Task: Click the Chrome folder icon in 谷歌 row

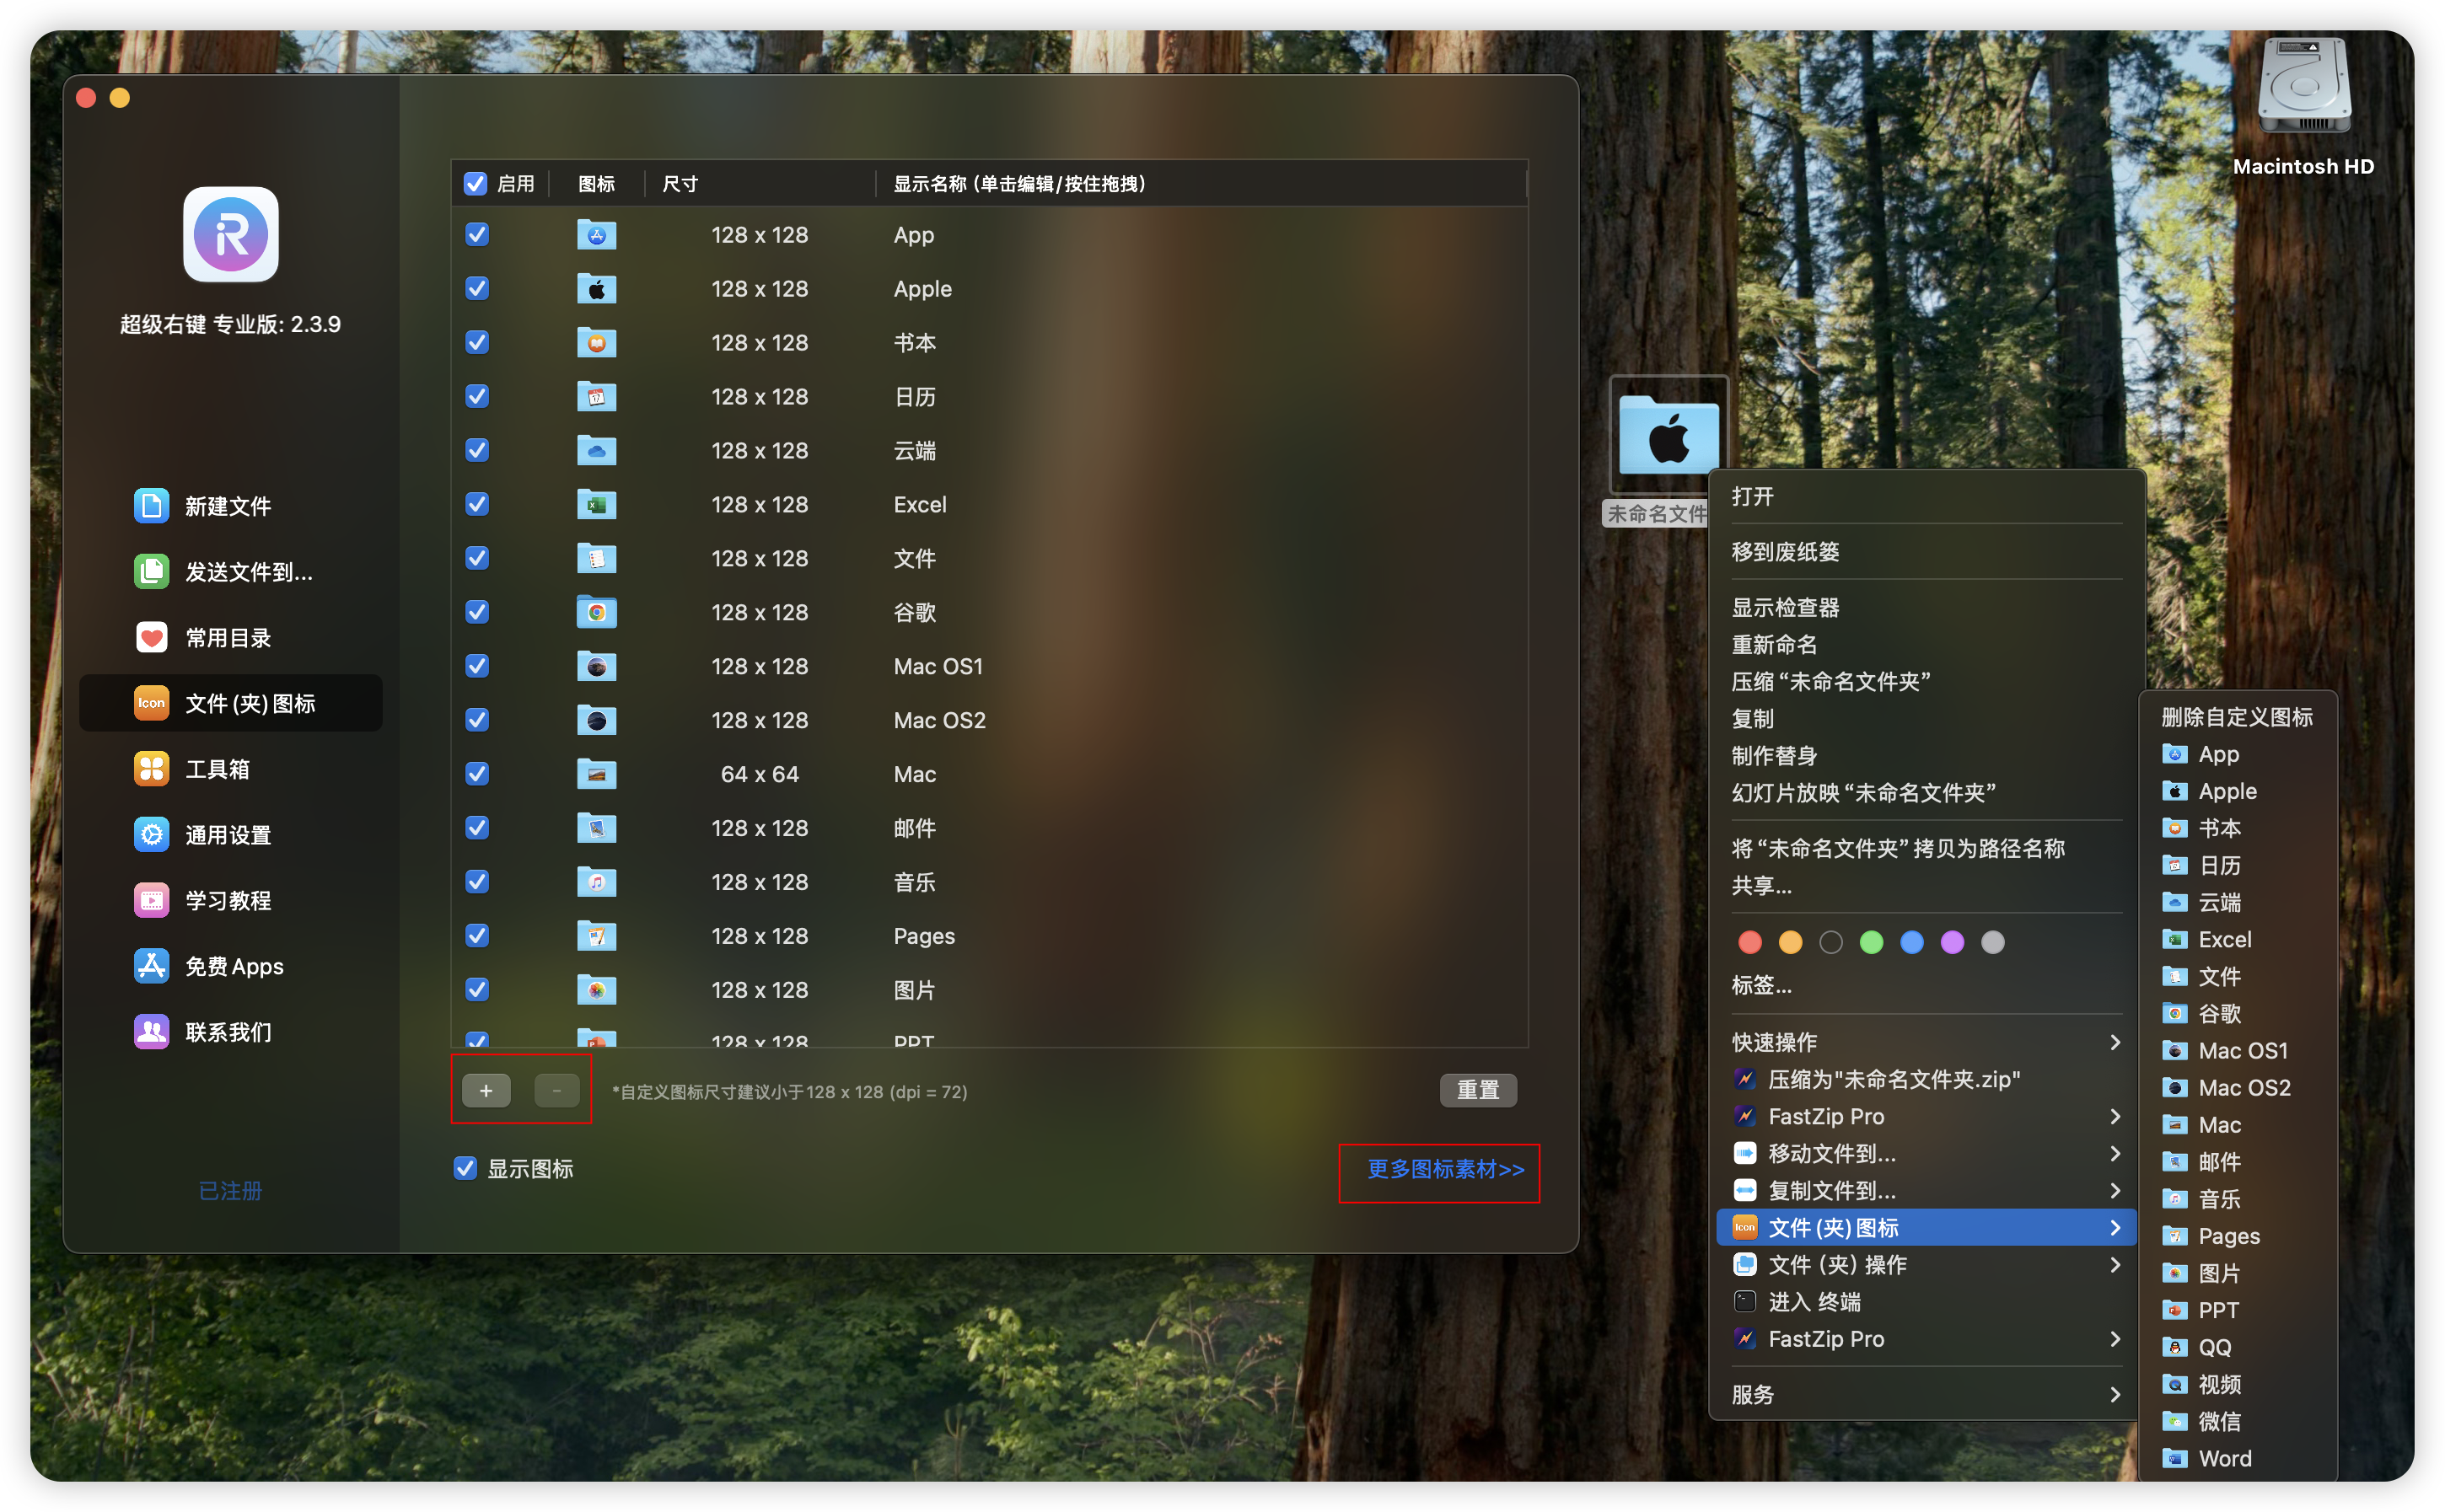Action: (x=596, y=612)
